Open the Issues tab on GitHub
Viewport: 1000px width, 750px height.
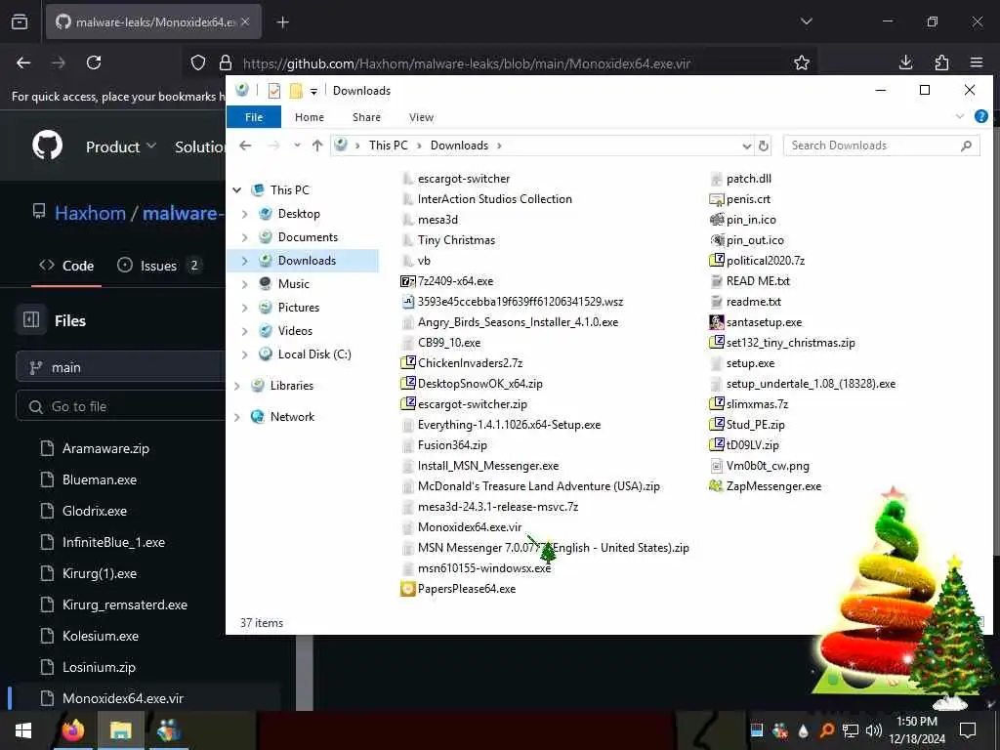click(x=159, y=266)
